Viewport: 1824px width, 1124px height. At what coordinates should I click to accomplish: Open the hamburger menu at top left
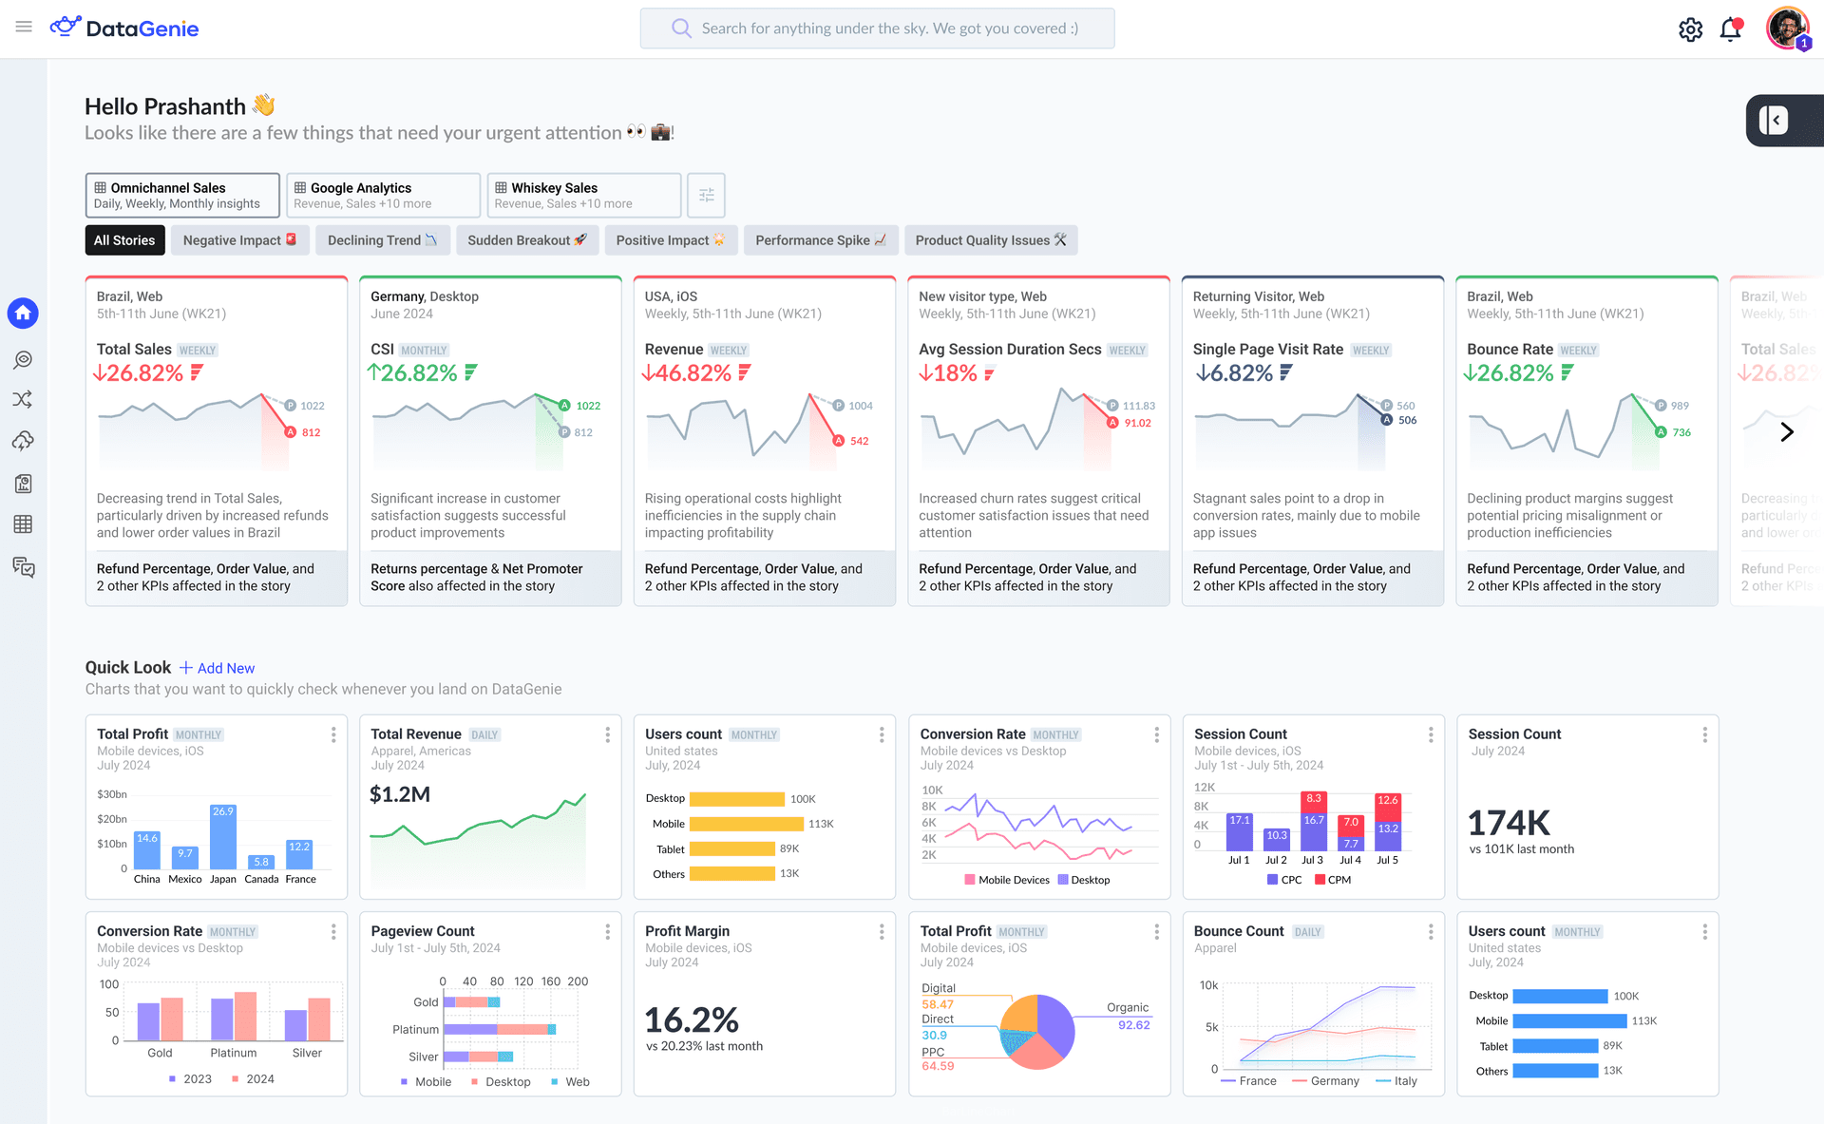pos(24,27)
